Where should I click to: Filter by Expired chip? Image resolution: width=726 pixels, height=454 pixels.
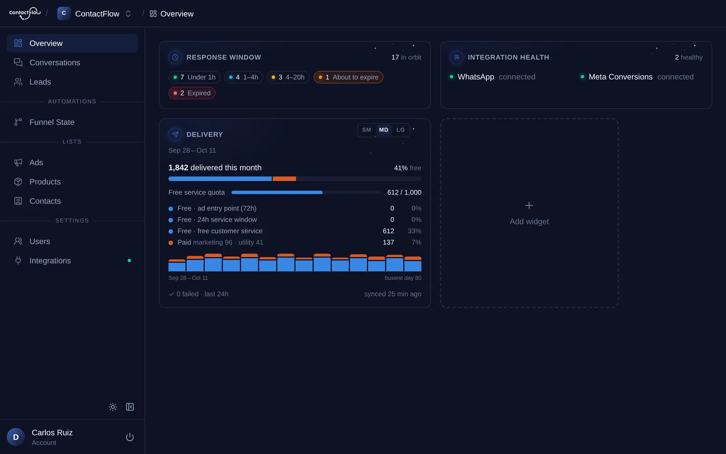coord(192,93)
